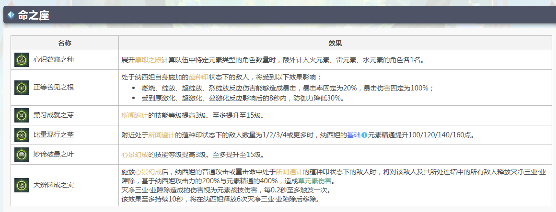The image size is (556, 212).
Task: Click the line 处于纳西妲自身施加的 intro text
Action: point(222,77)
